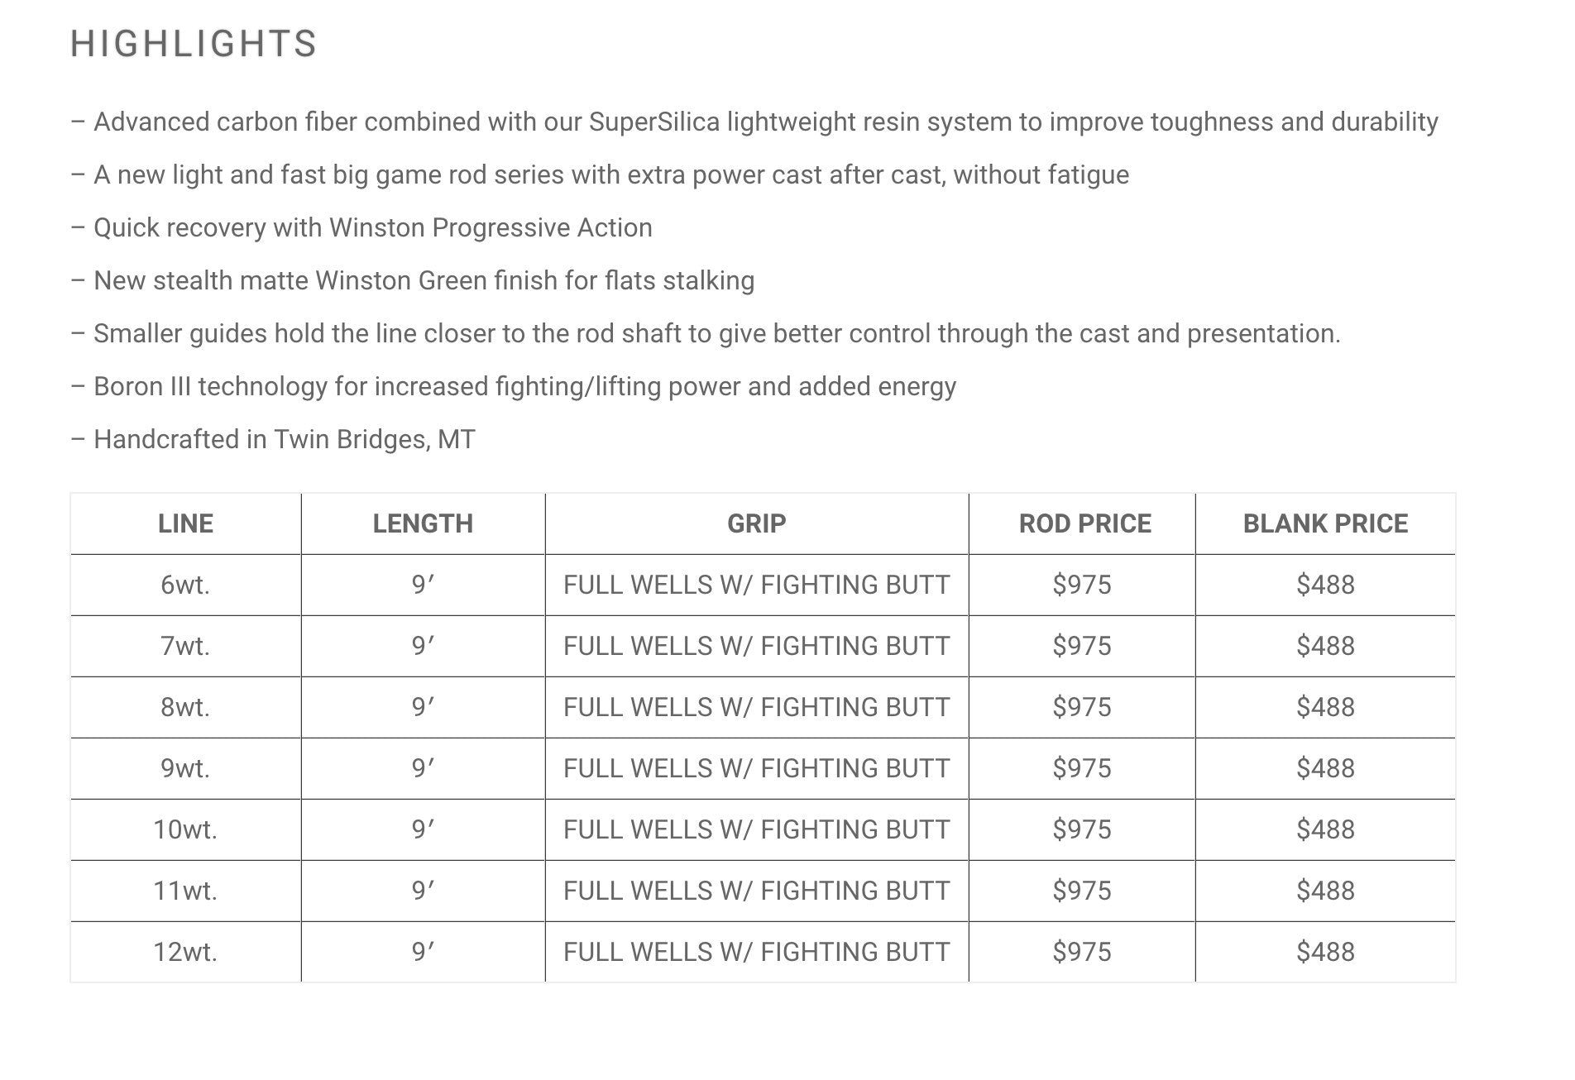Click the grip cell in the 7wt. row
The image size is (1575, 1080).
tap(756, 646)
